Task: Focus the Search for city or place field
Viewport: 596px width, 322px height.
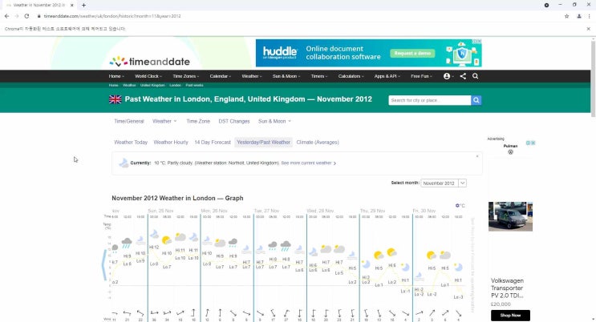Action: [x=429, y=100]
